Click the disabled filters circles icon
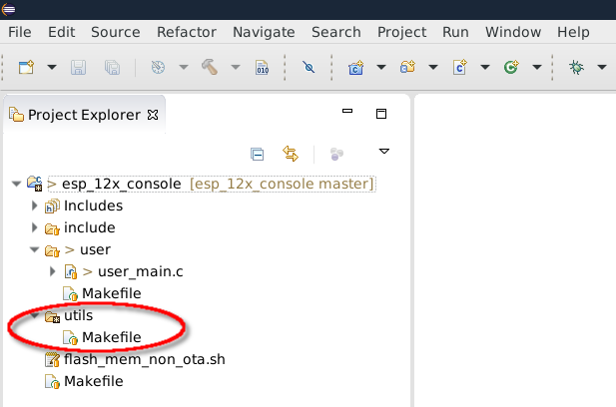Viewport: 616px width, 407px height. pos(336,154)
